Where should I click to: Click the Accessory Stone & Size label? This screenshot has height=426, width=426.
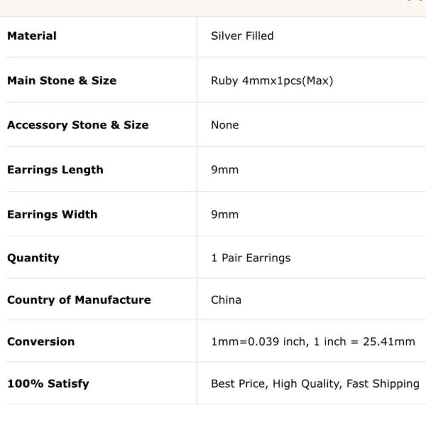click(x=78, y=125)
